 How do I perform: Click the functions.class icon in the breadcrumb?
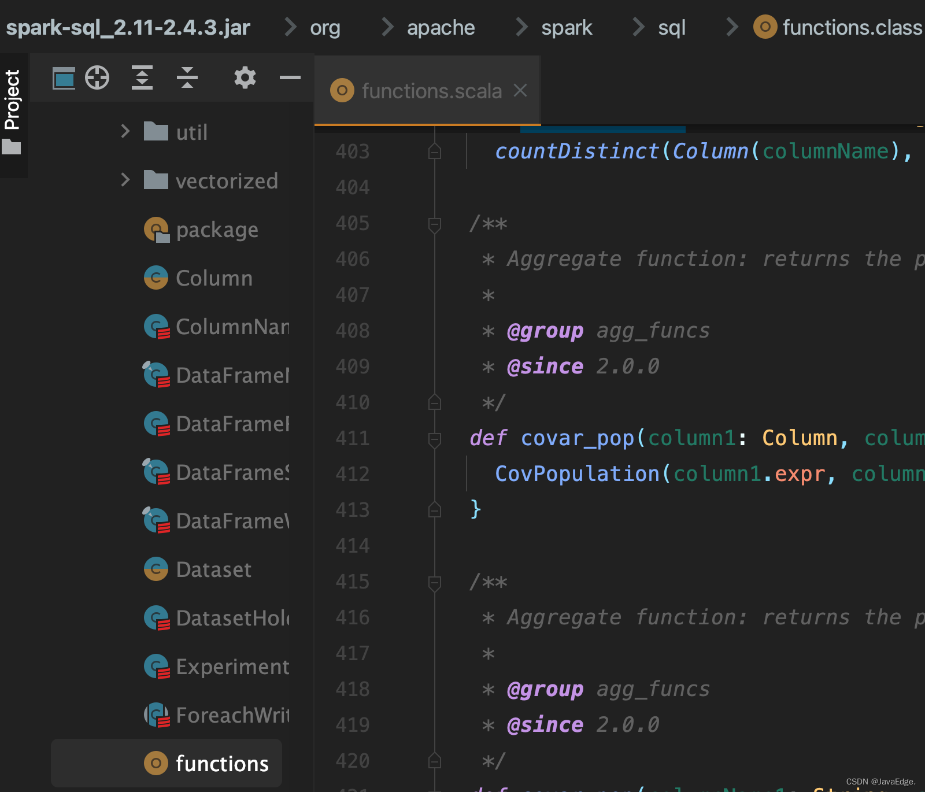point(765,27)
